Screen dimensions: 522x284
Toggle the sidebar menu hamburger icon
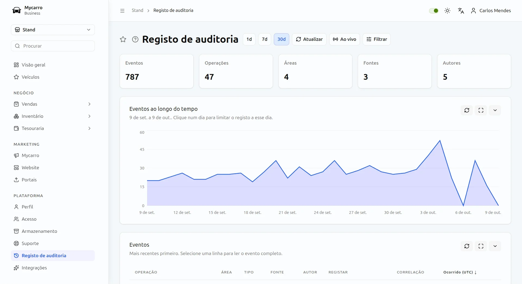pos(122,11)
